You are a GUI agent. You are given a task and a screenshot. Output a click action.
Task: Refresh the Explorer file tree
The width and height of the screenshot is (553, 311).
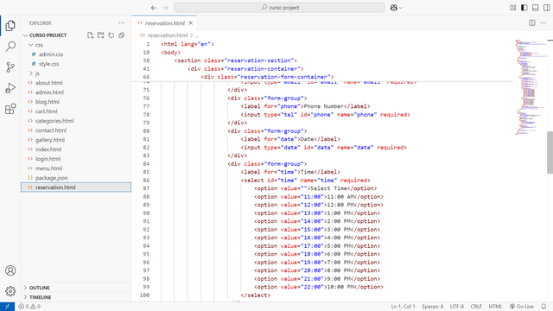111,35
